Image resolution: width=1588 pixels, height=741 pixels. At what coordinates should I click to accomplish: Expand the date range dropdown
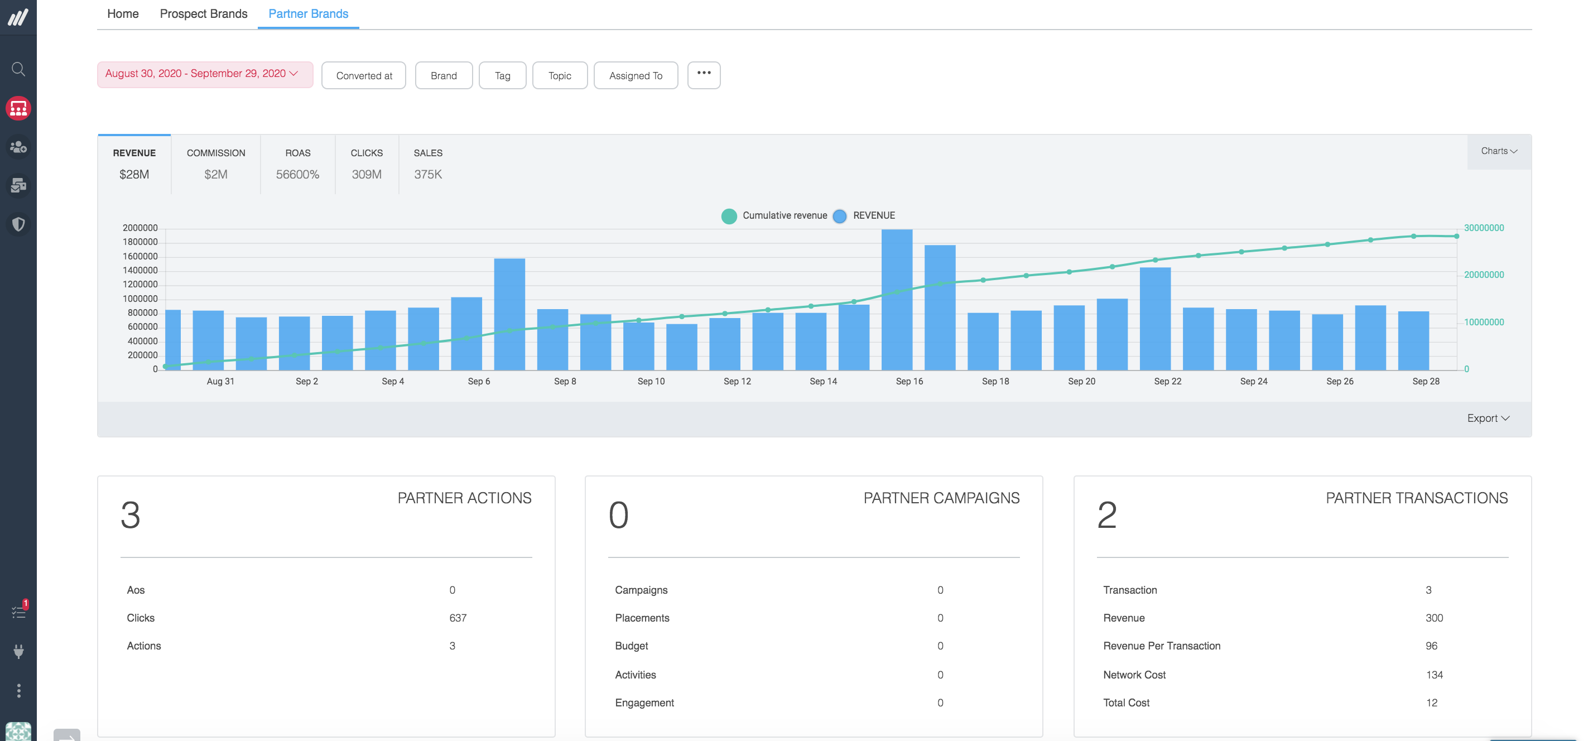(205, 74)
